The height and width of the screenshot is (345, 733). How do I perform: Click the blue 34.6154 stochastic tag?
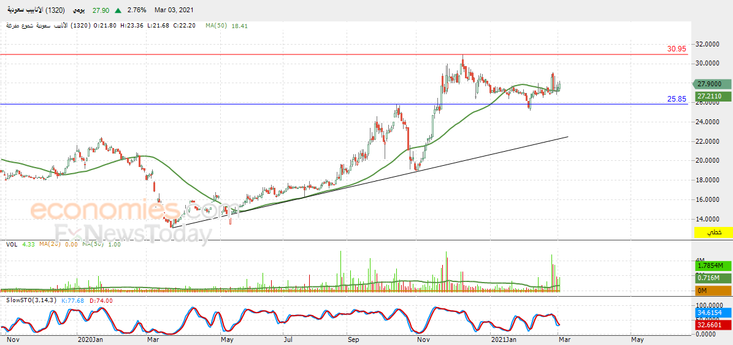point(712,312)
